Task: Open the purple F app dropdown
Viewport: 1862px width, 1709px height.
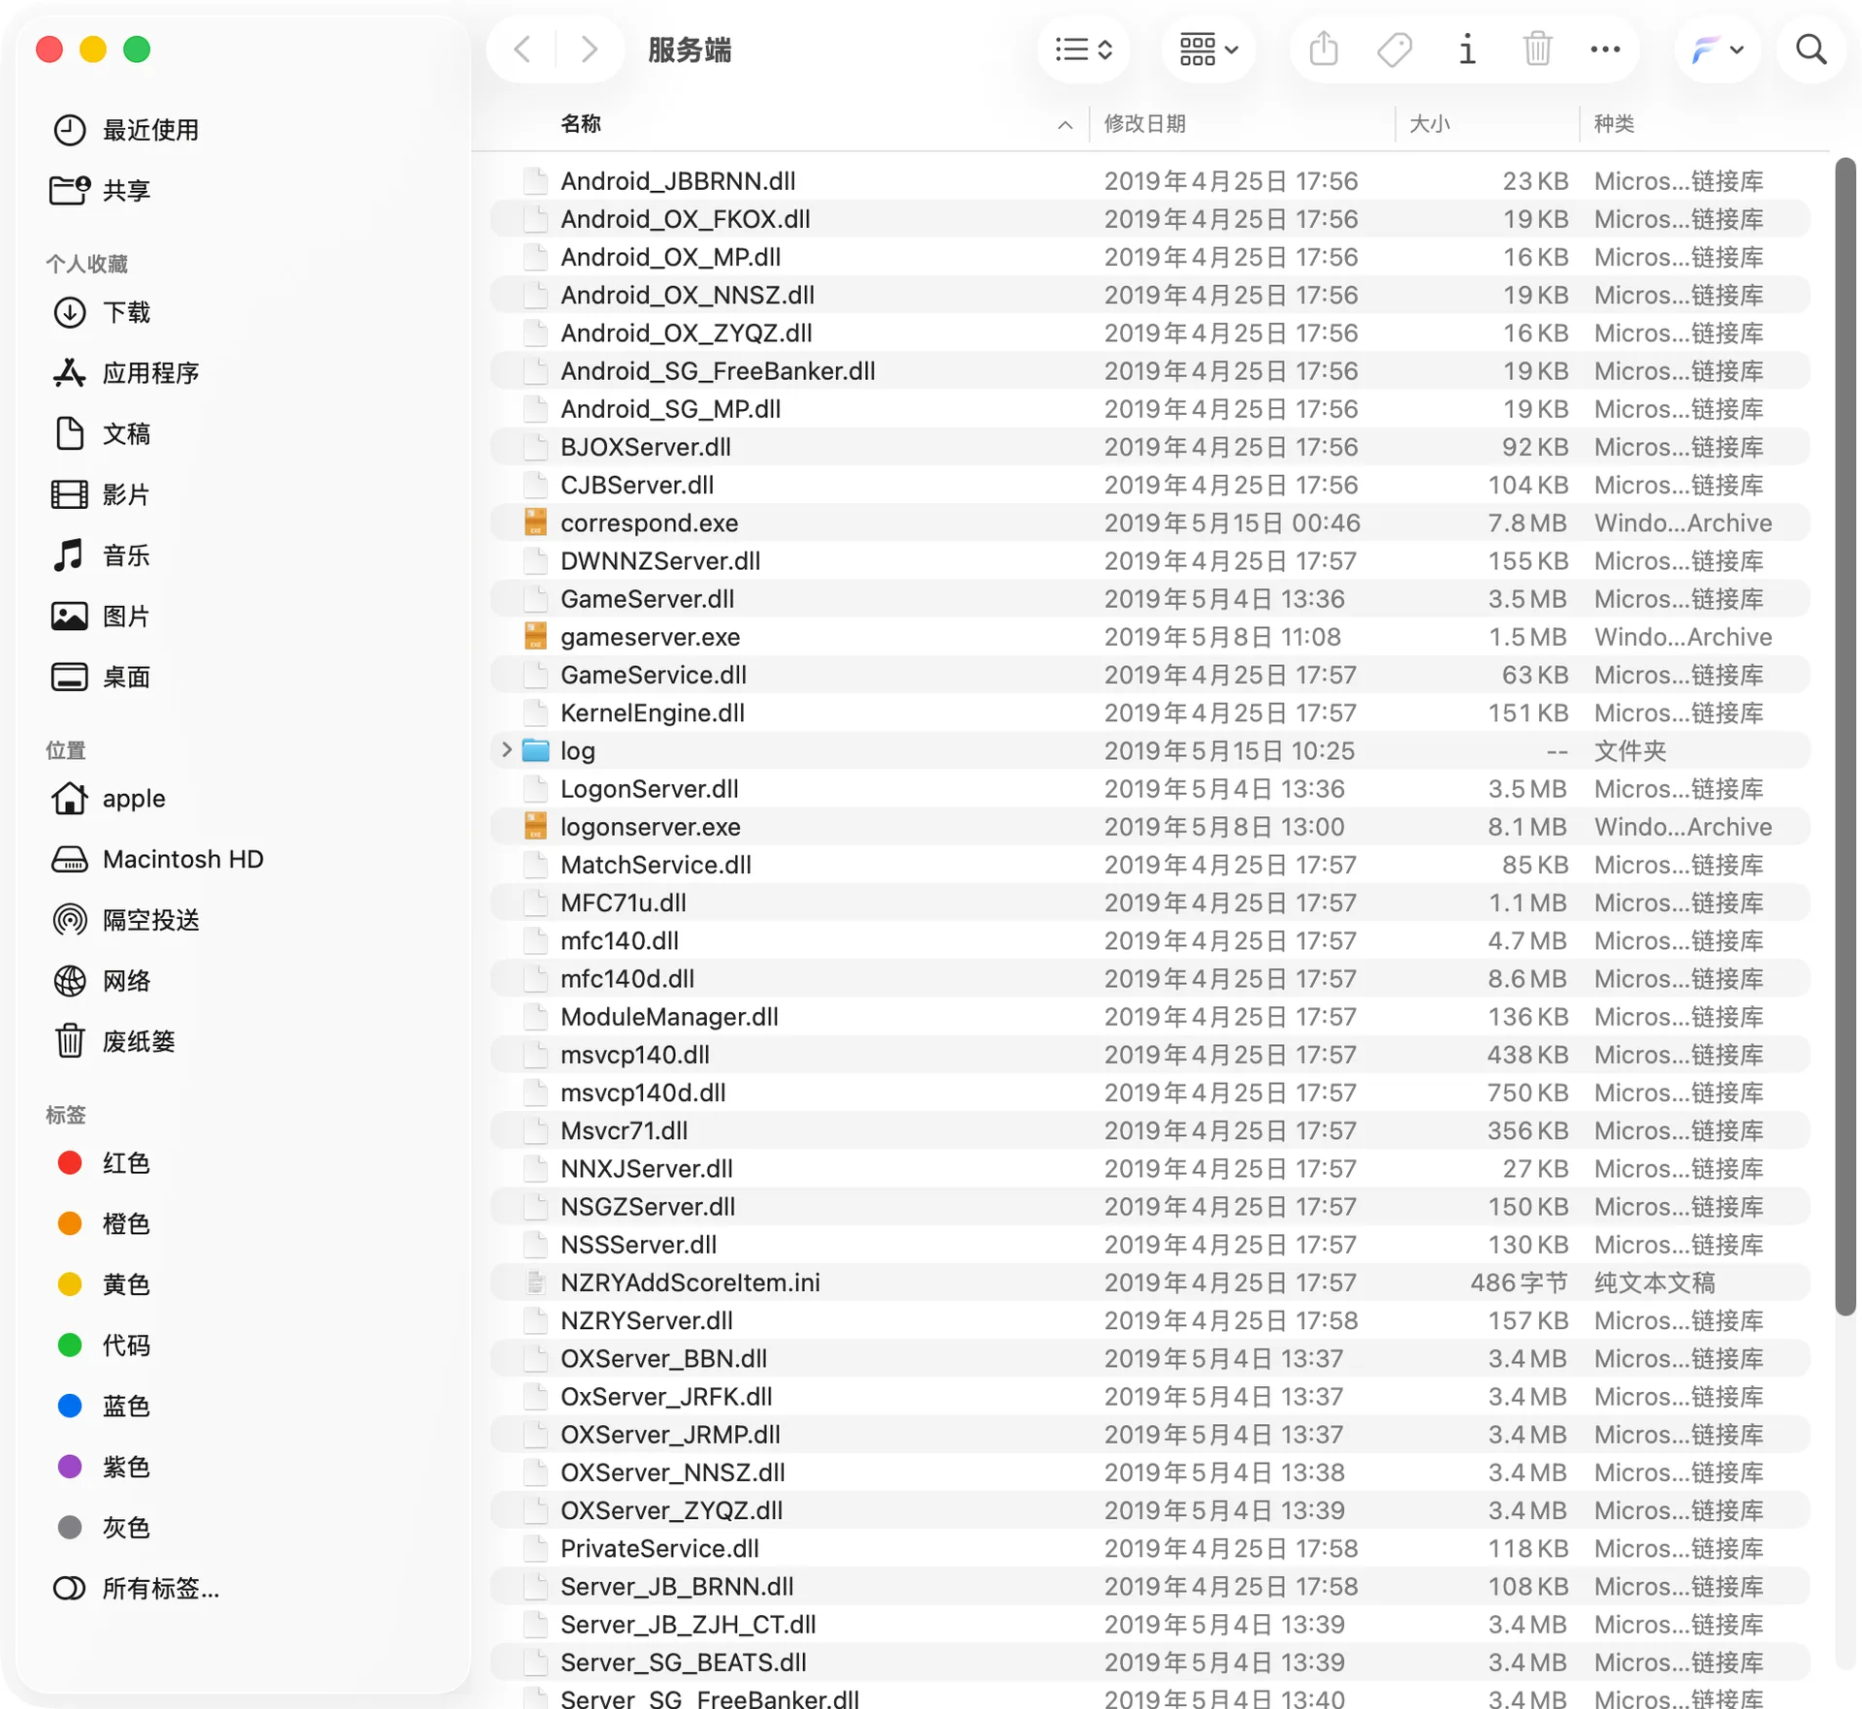Action: click(x=1717, y=49)
